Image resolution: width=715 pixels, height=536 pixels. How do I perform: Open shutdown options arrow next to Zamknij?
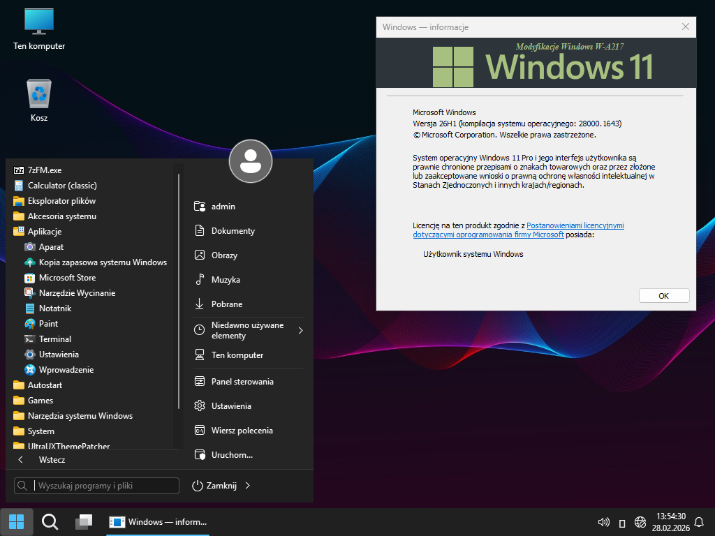click(x=248, y=486)
